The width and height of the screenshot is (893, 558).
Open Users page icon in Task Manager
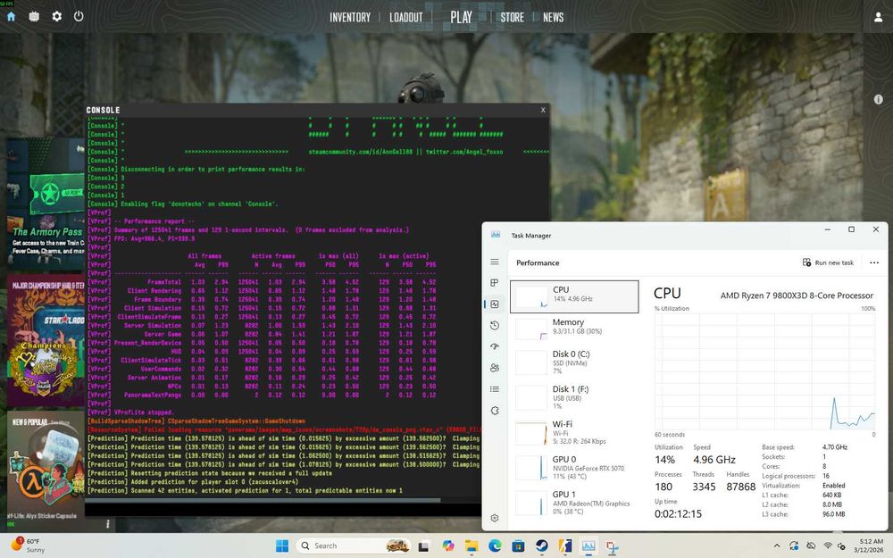pos(495,368)
